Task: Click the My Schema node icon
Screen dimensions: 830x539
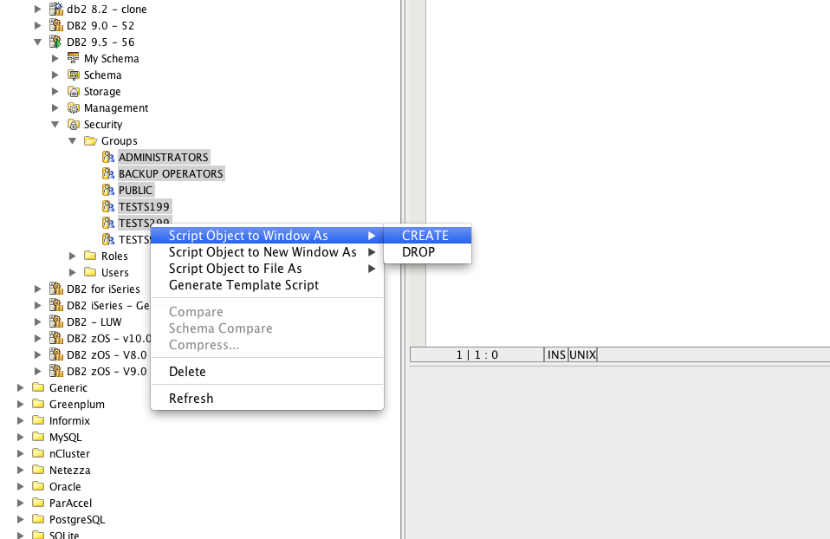Action: coord(74,58)
